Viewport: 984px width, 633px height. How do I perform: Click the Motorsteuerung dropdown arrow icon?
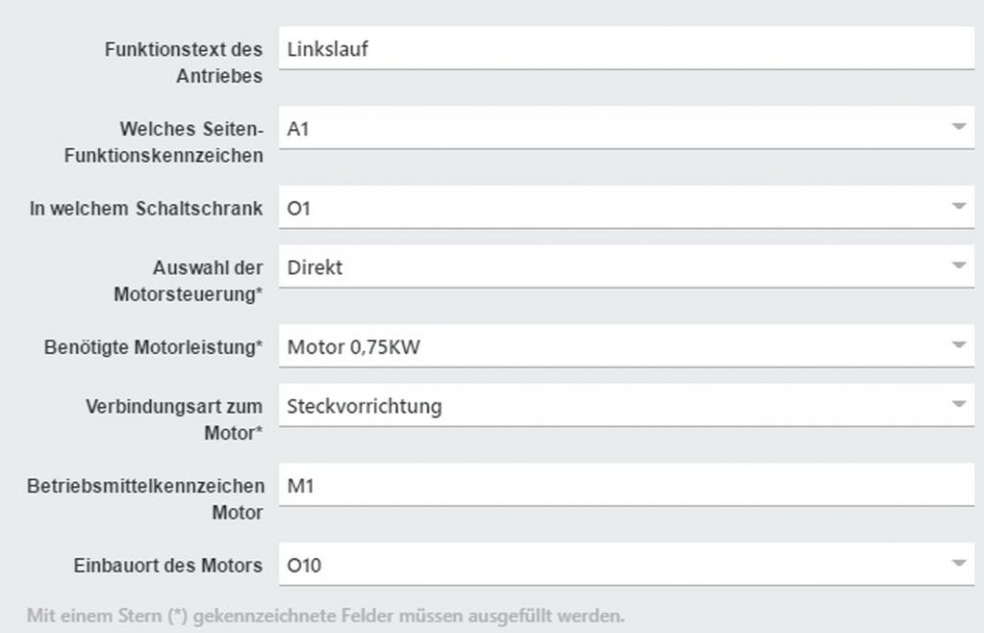pos(958,266)
